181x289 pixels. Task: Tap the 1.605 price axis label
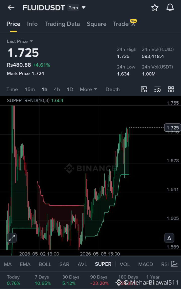click(173, 218)
